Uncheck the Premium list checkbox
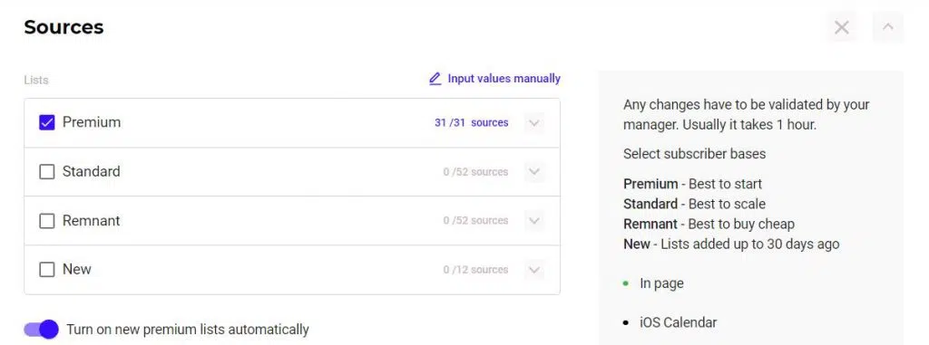This screenshot has height=345, width=929. coord(47,122)
